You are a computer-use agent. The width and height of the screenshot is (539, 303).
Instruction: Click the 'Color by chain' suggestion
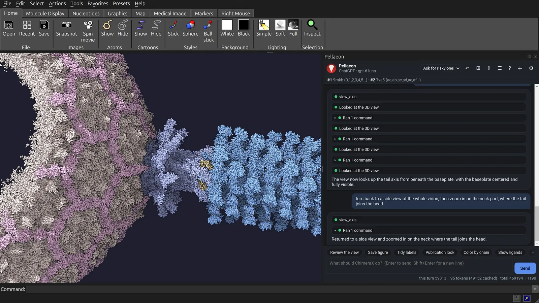(x=476, y=252)
